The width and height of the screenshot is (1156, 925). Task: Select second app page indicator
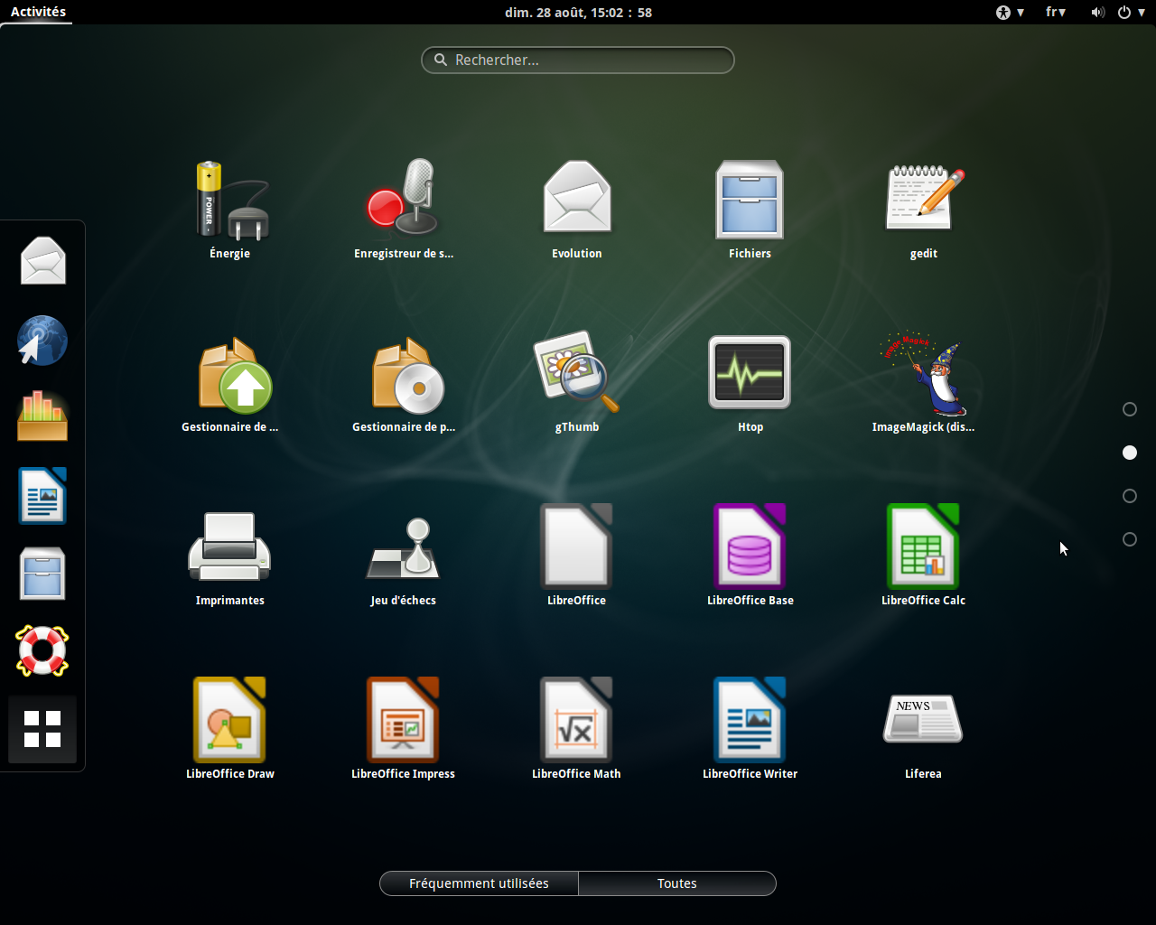1129,453
